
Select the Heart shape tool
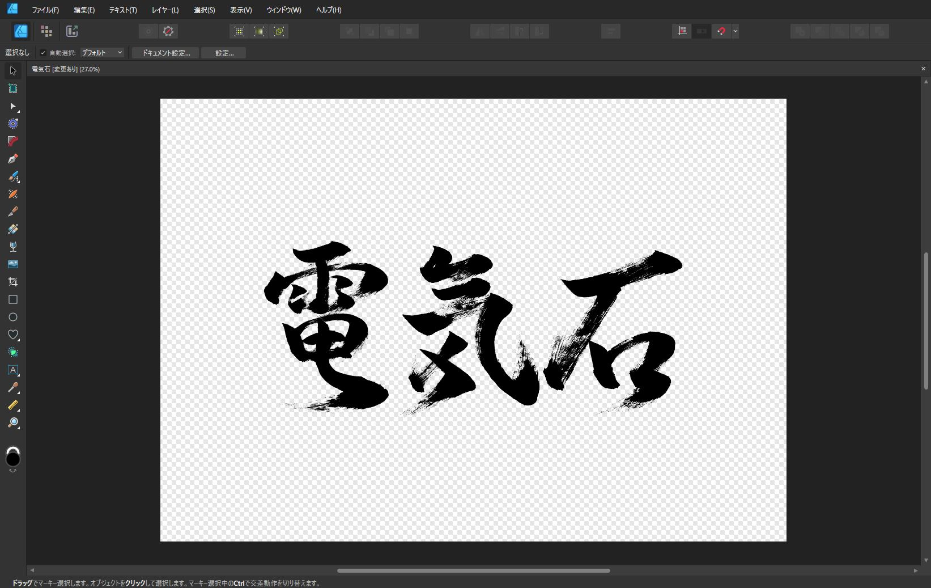click(x=13, y=335)
